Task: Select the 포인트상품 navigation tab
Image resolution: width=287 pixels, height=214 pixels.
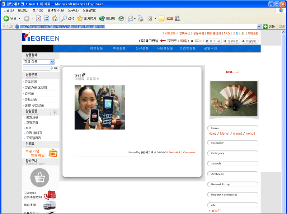Action: click(x=188, y=48)
